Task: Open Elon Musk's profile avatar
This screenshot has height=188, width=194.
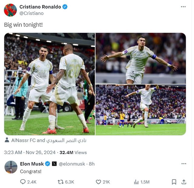Action: click(x=11, y=167)
